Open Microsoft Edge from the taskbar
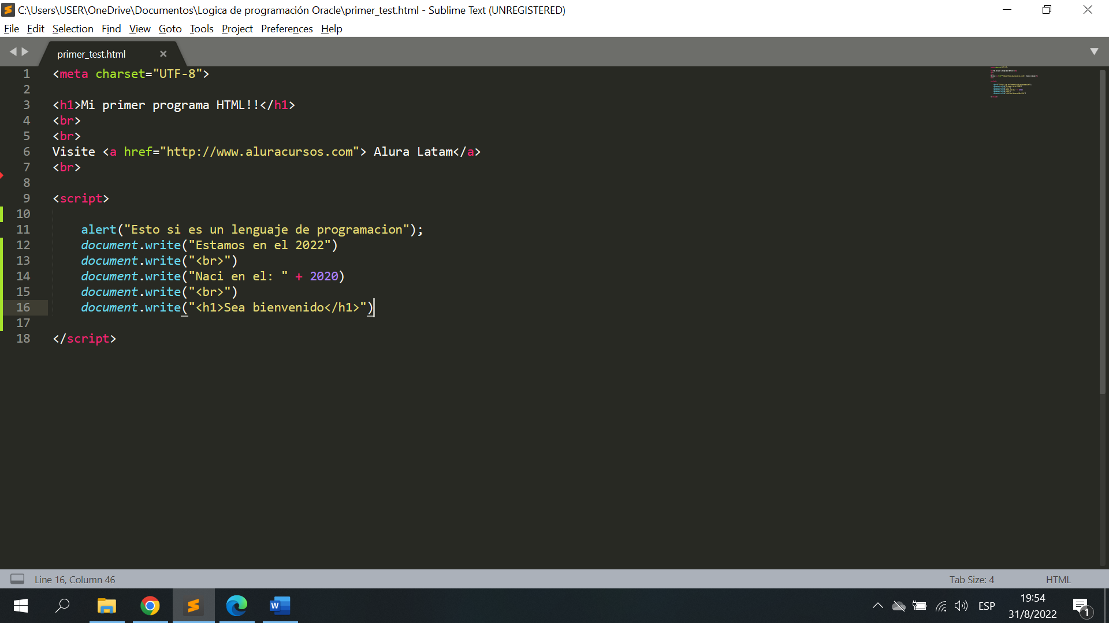The image size is (1109, 623). point(237,606)
